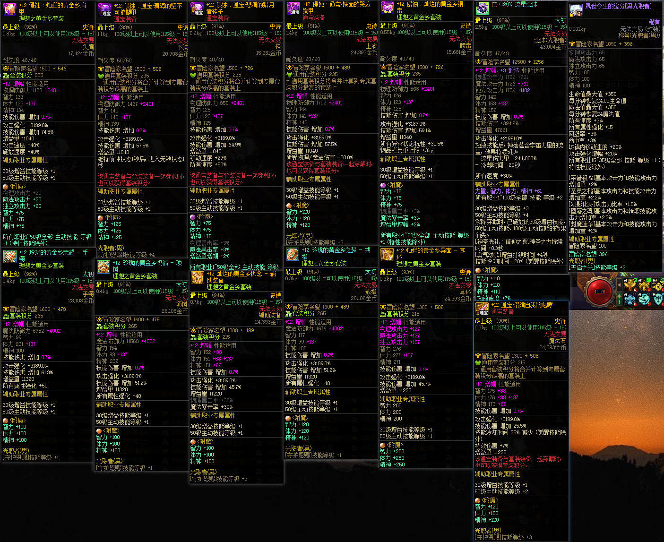Activate the blue skill icon on key A
The width and height of the screenshot is (664, 542).
[630, 299]
